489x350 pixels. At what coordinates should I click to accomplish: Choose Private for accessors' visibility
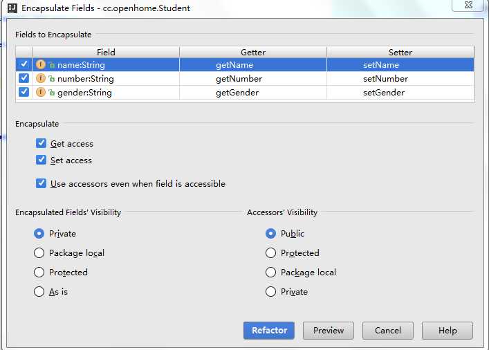tap(270, 292)
